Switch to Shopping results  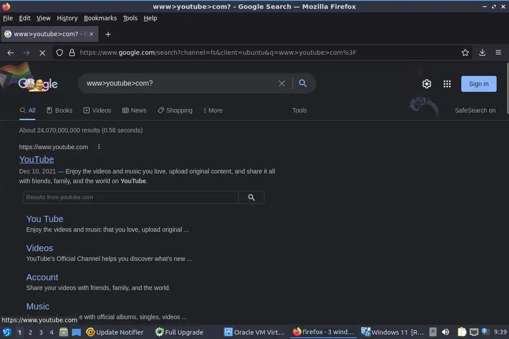[175, 110]
